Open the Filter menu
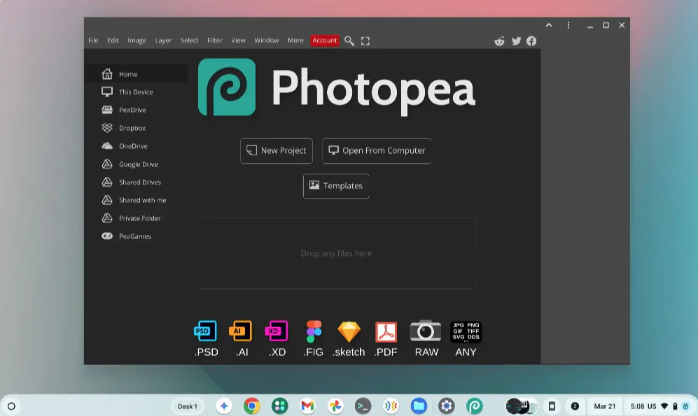The width and height of the screenshot is (698, 416). [x=214, y=40]
